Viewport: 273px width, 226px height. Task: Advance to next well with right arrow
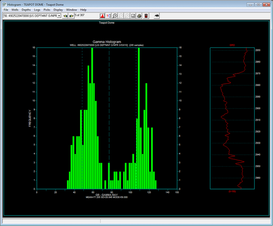tap(71, 16)
